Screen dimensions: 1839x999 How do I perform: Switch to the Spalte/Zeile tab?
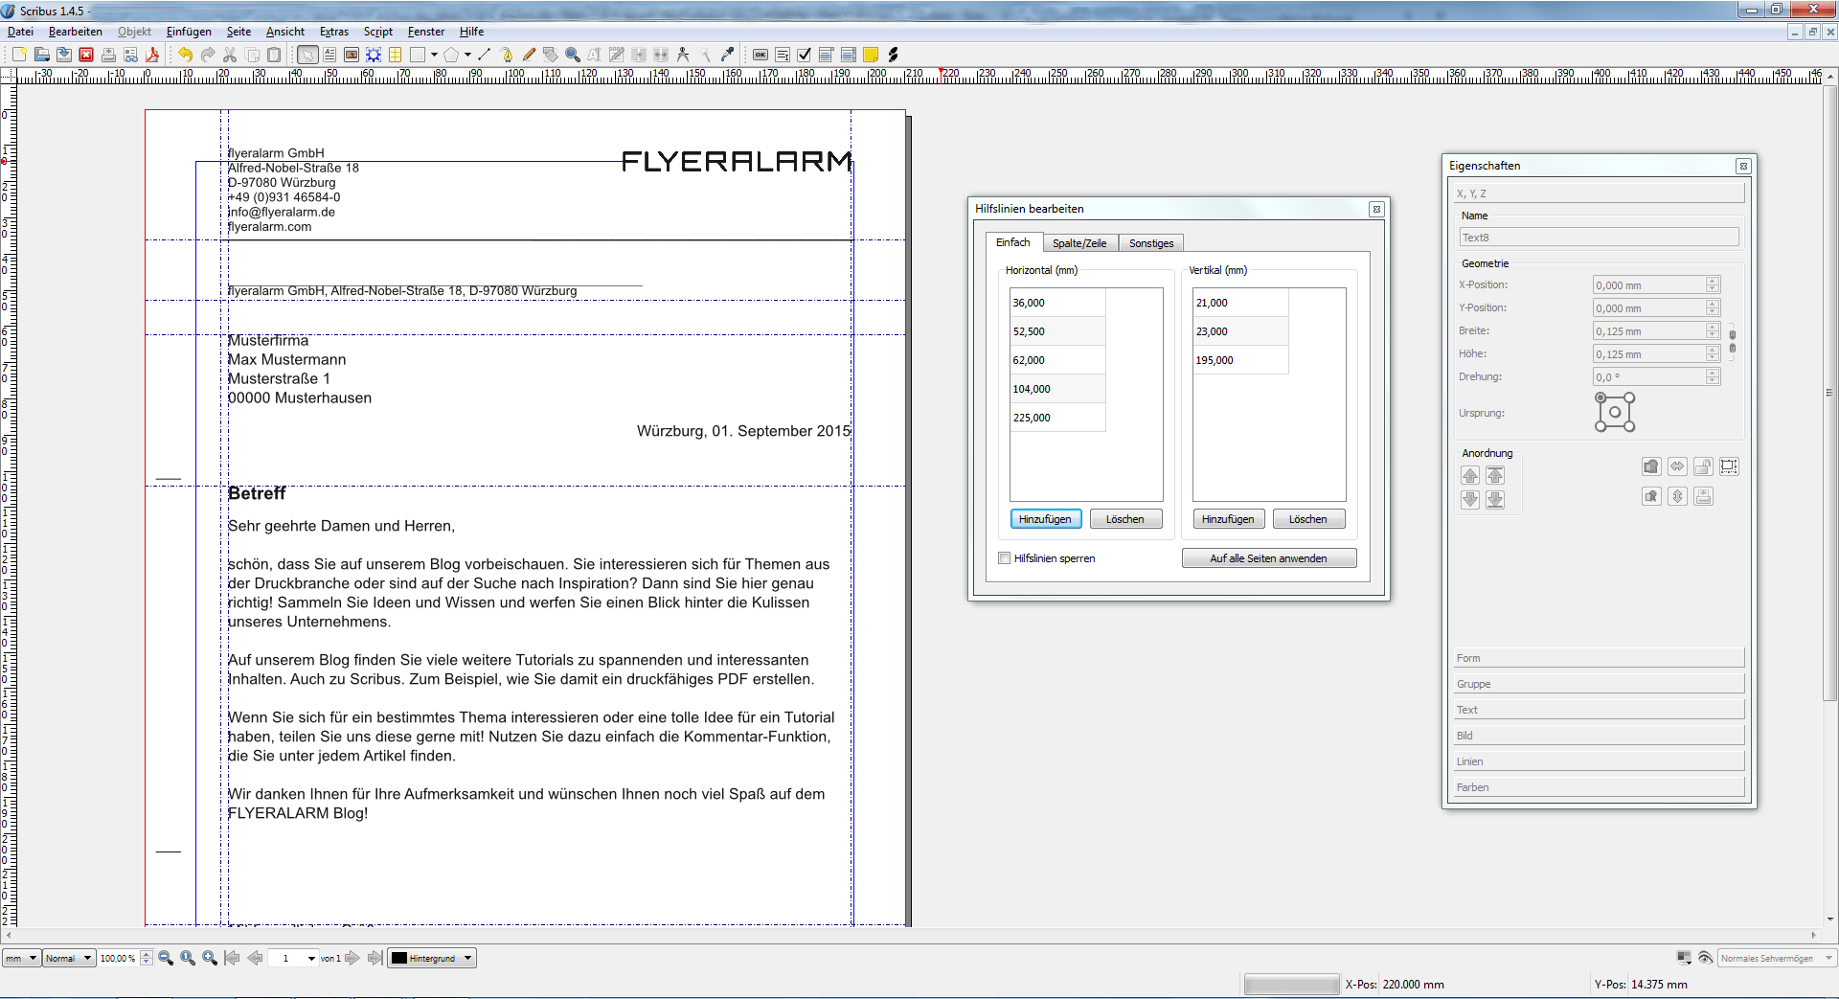click(1080, 242)
